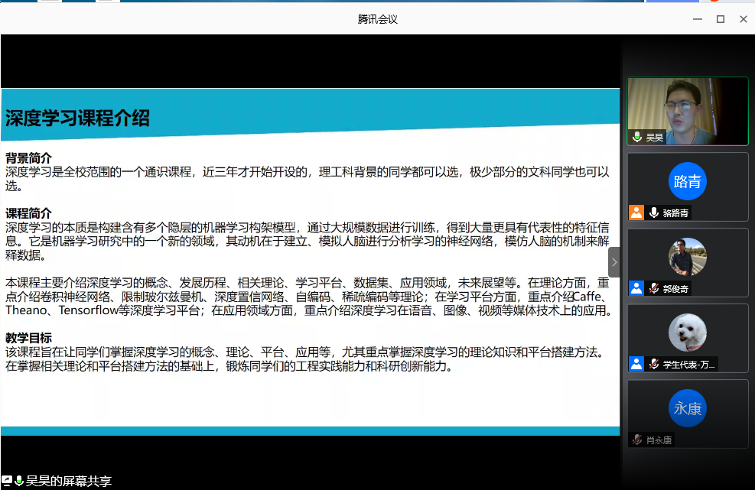Click the microphone icon next to 骆路青's name
The width and height of the screenshot is (755, 490).
[x=654, y=212]
